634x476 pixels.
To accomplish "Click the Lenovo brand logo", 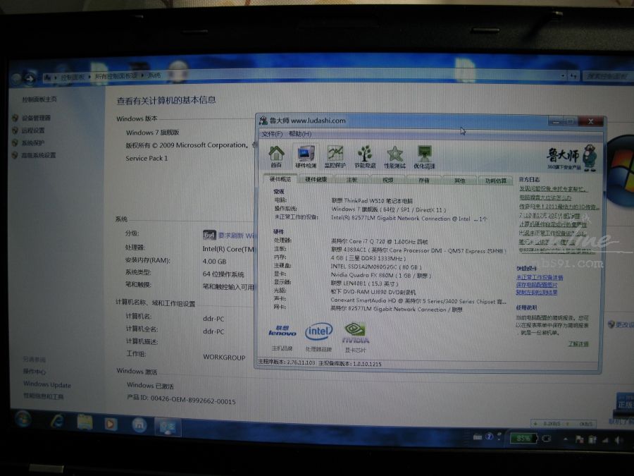I will pos(282,331).
